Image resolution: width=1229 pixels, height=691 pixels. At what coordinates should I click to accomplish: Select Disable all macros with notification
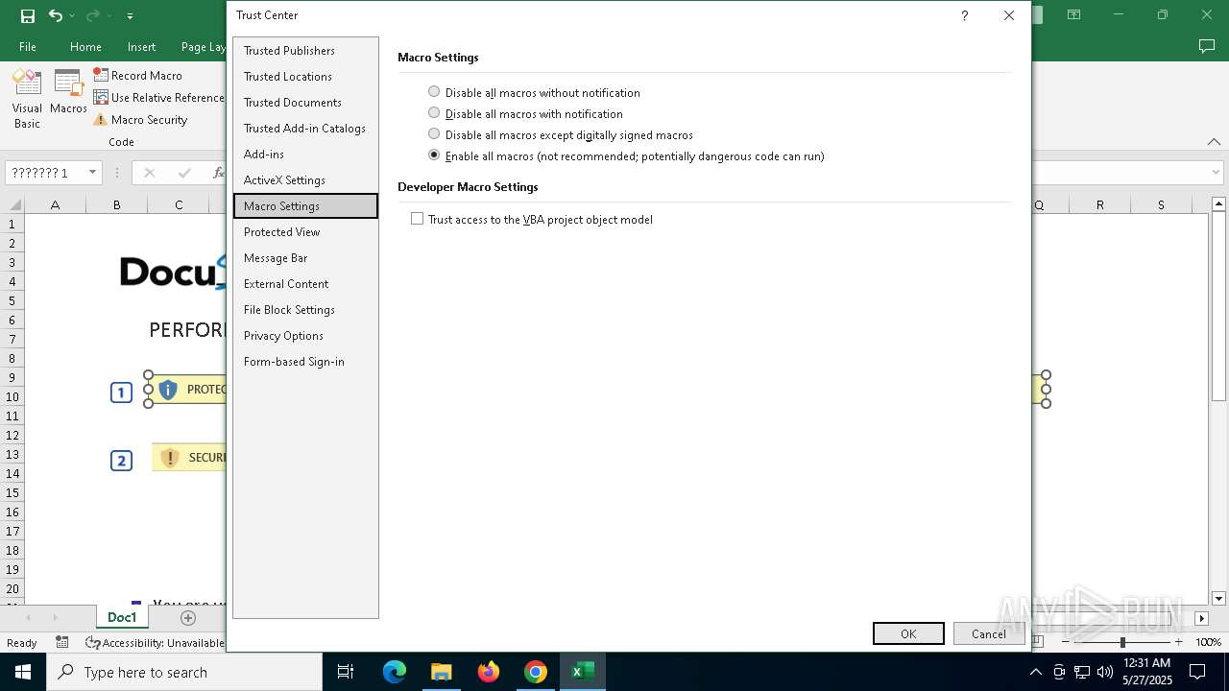click(x=525, y=113)
